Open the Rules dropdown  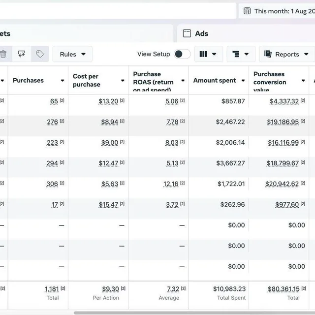pyautogui.click(x=72, y=54)
